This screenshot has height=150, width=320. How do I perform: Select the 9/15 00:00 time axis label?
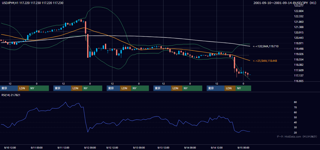click(x=243, y=148)
